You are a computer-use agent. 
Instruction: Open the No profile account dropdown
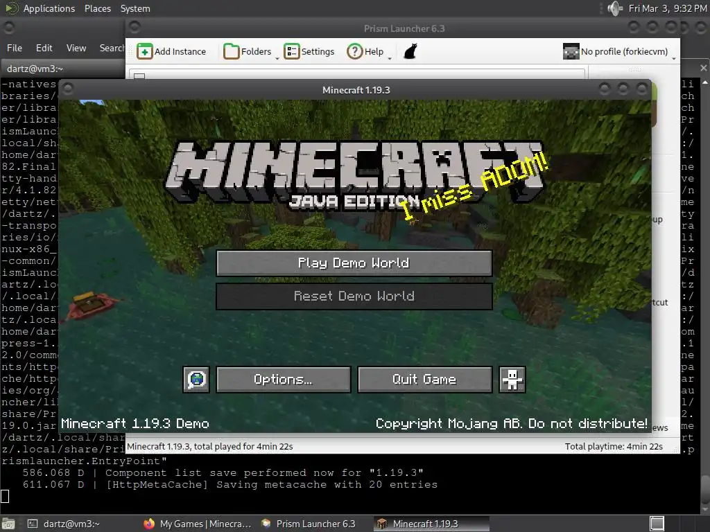tap(618, 51)
